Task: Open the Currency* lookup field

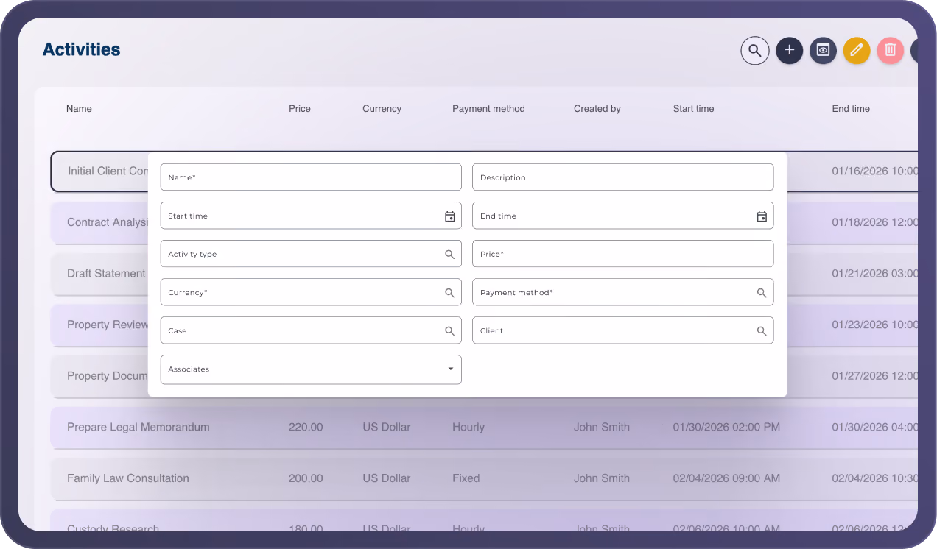Action: tap(311, 292)
